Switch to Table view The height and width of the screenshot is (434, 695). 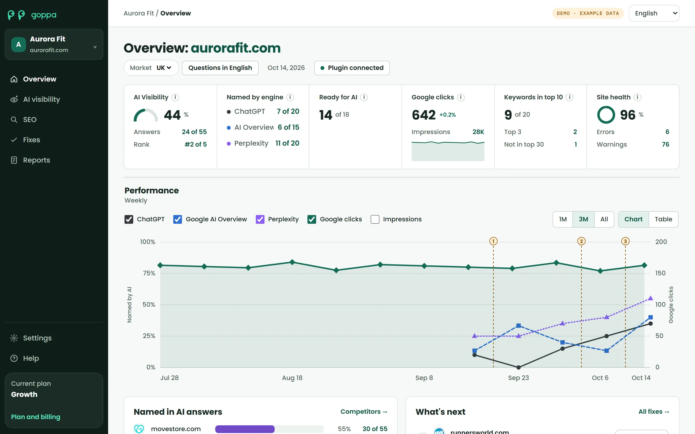tap(663, 219)
